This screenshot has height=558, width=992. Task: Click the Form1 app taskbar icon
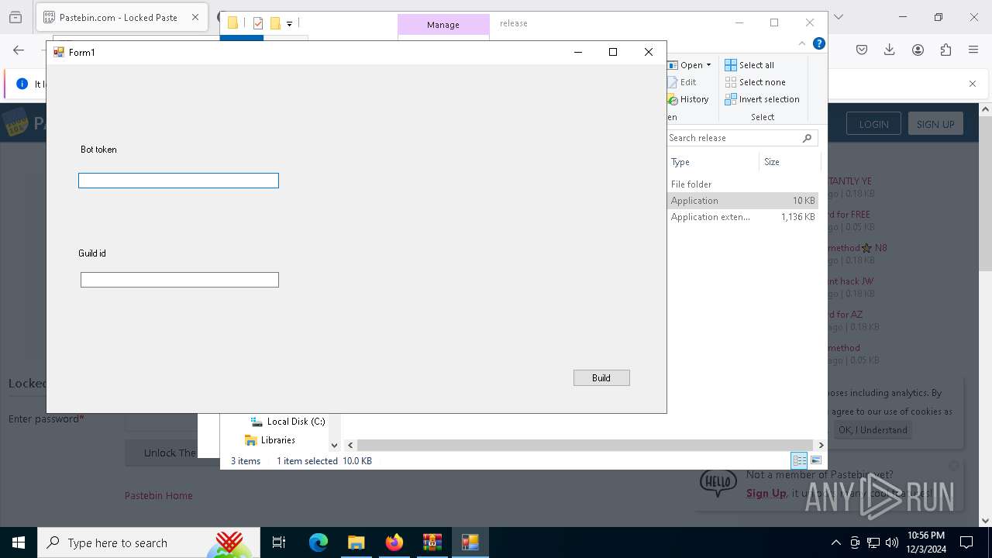click(x=470, y=542)
